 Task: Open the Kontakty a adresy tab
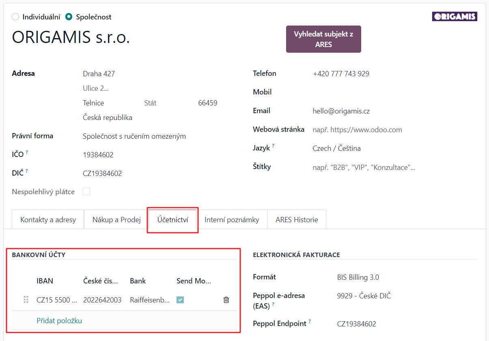48,220
